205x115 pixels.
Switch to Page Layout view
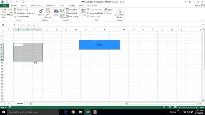pyautogui.click(x=169, y=107)
